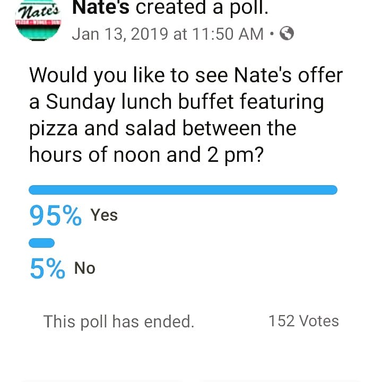The height and width of the screenshot is (382, 382).
Task: View the 152 Votes voter list
Action: pyautogui.click(x=303, y=321)
